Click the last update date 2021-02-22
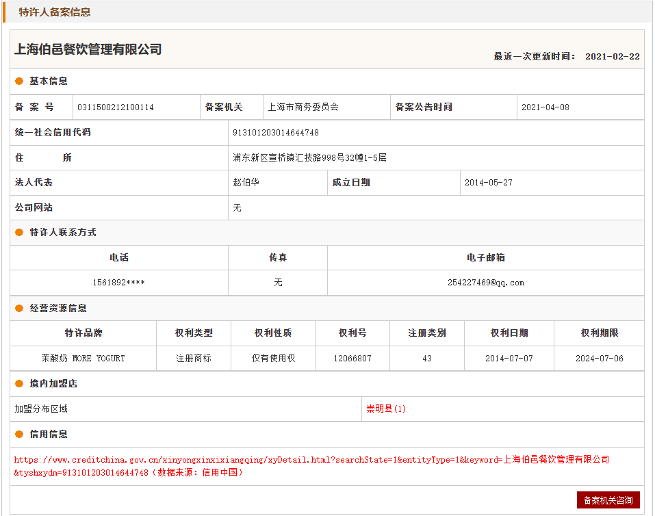This screenshot has width=655, height=516. pyautogui.click(x=612, y=57)
